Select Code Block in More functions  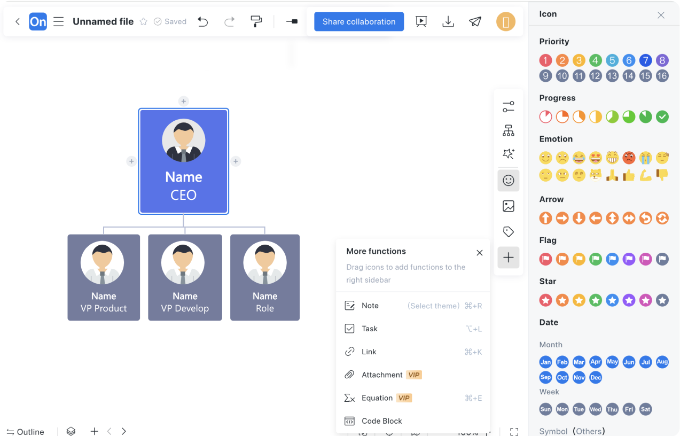pyautogui.click(x=381, y=421)
